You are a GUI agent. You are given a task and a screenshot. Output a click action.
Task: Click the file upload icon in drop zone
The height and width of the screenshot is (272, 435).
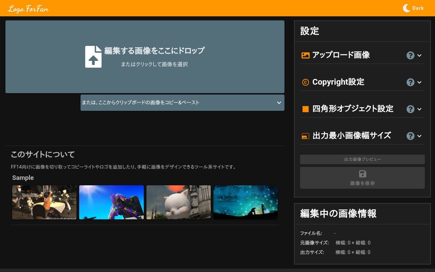click(93, 57)
